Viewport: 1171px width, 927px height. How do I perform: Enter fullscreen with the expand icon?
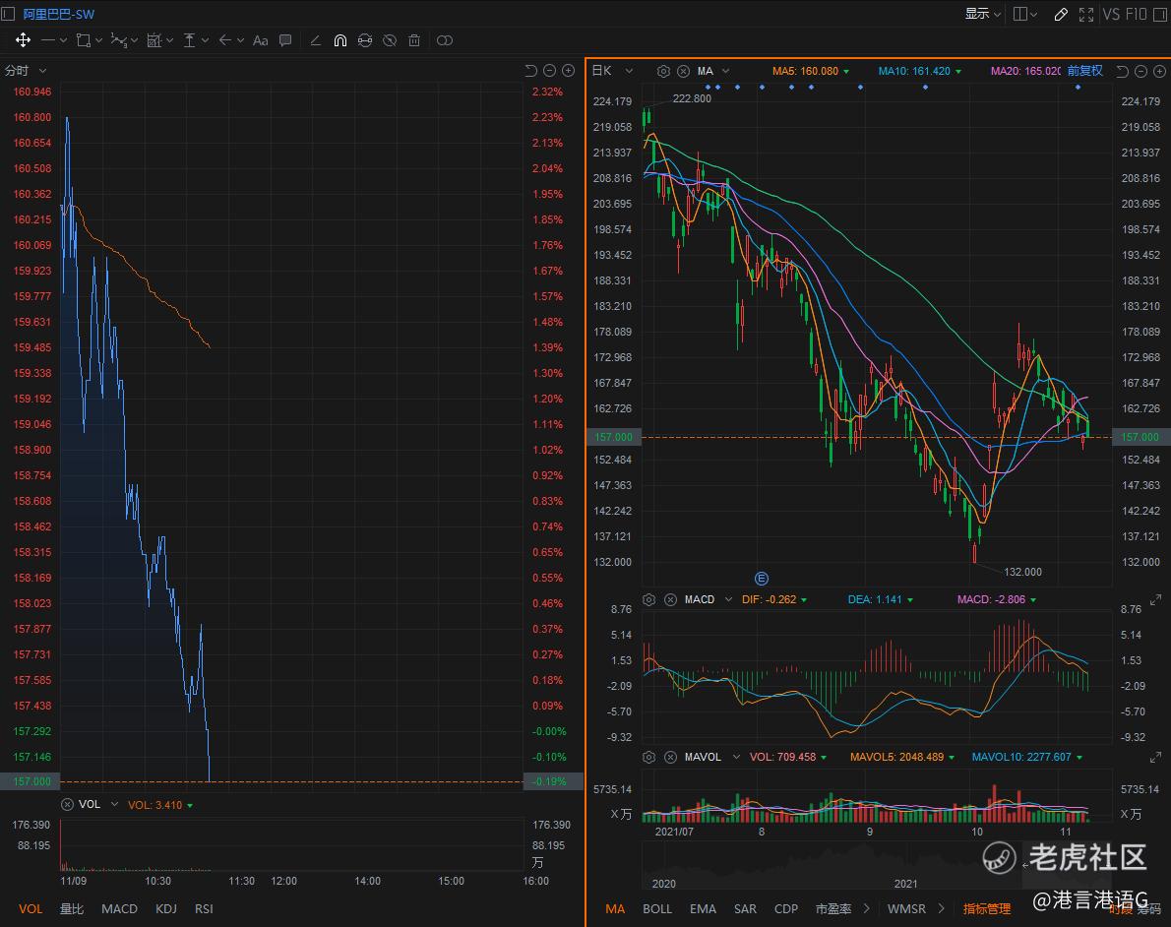click(x=1086, y=14)
